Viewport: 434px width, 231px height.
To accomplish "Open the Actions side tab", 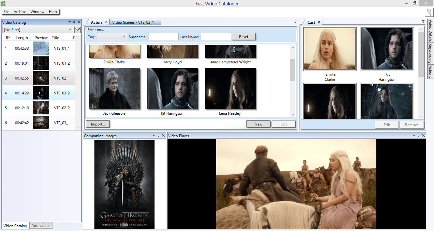I will coord(431,71).
